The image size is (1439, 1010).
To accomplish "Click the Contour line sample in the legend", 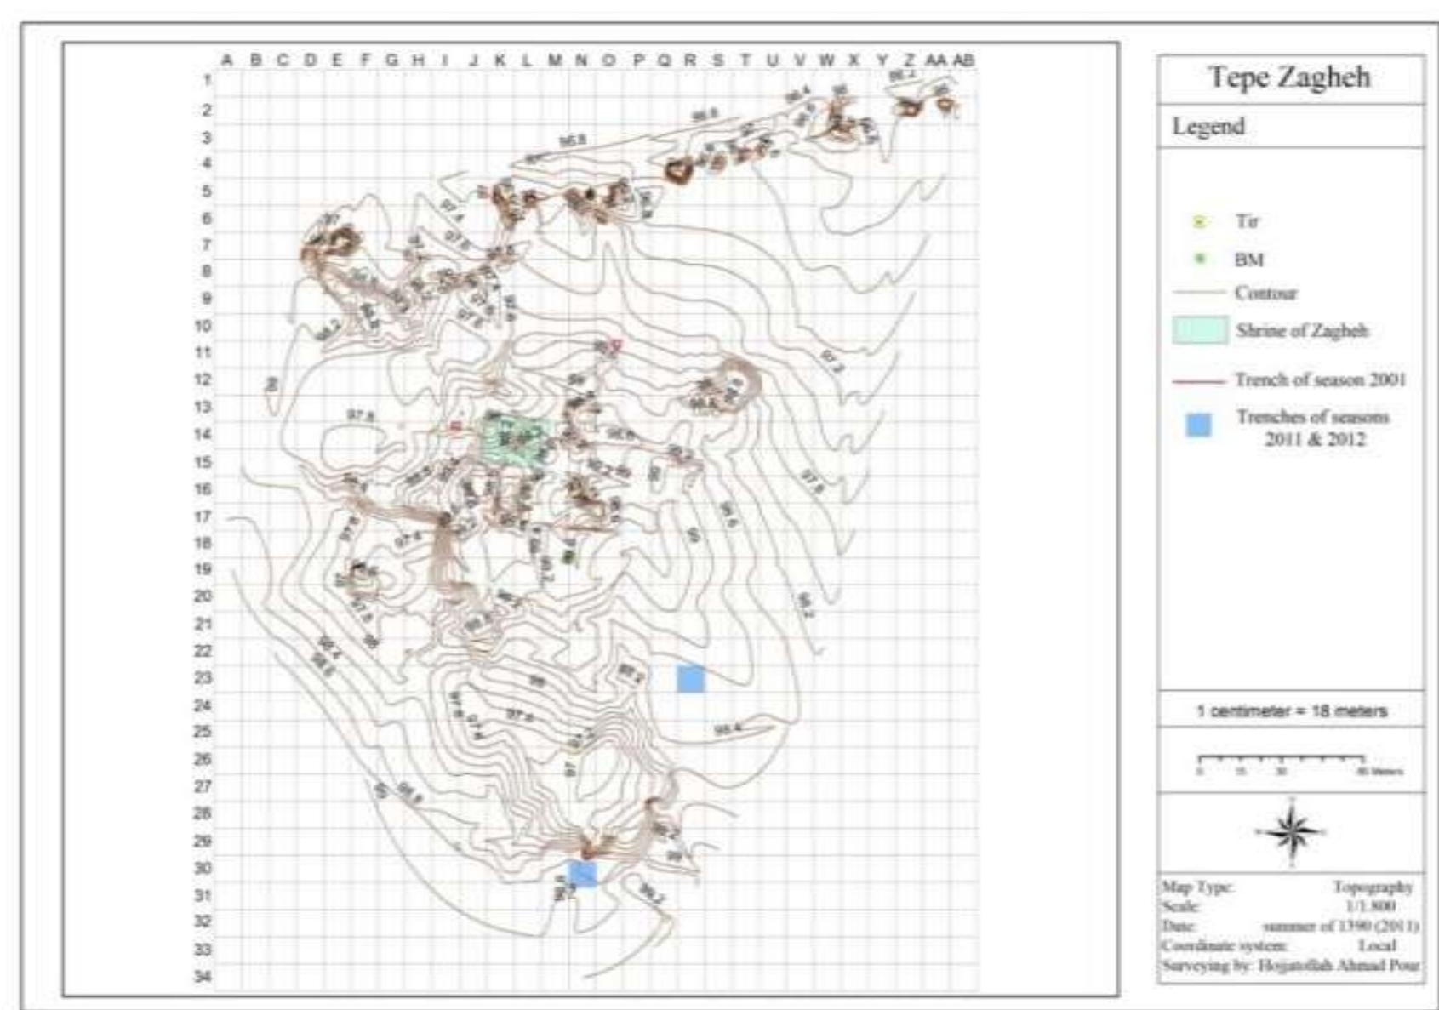I will (1199, 293).
